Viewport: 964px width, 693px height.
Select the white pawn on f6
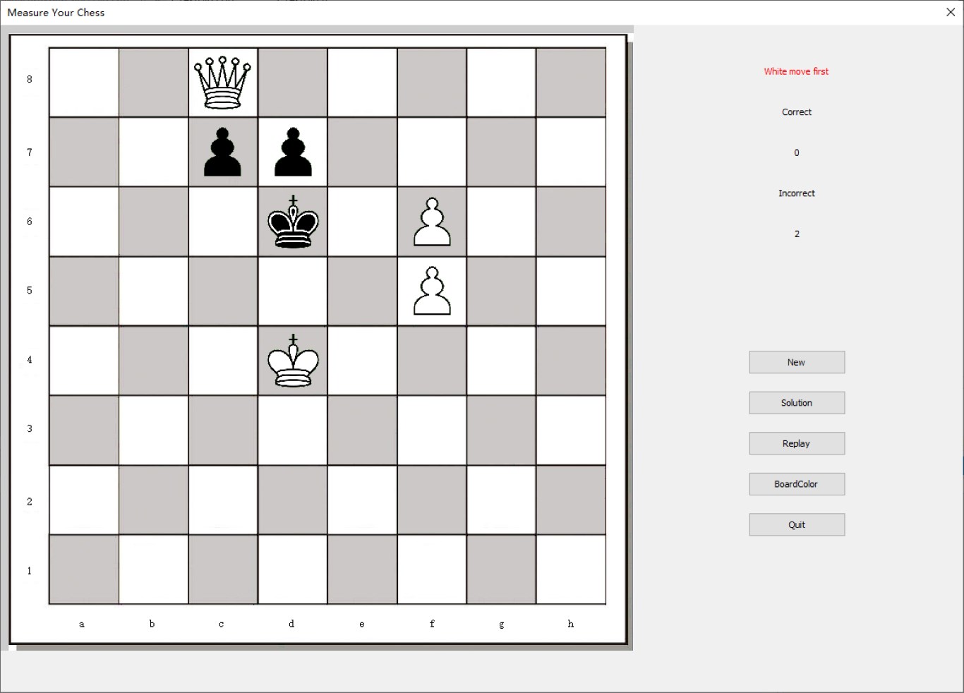(432, 222)
